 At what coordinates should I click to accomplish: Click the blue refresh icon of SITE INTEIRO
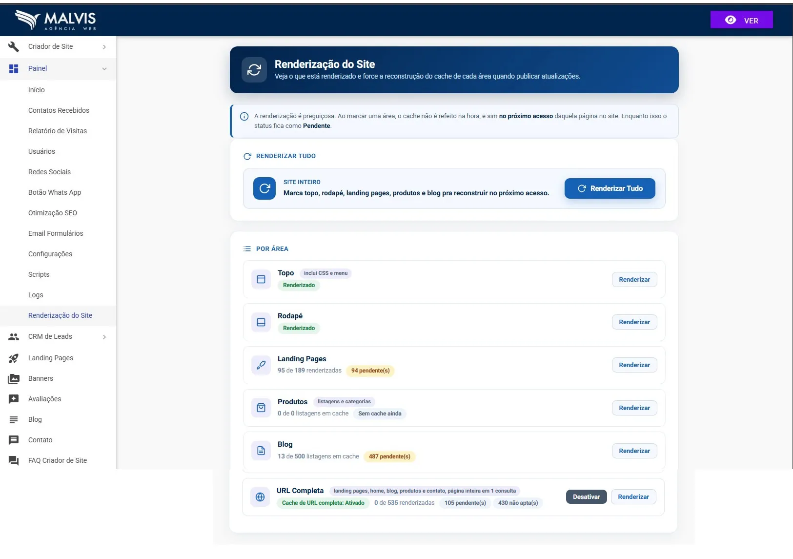[264, 188]
